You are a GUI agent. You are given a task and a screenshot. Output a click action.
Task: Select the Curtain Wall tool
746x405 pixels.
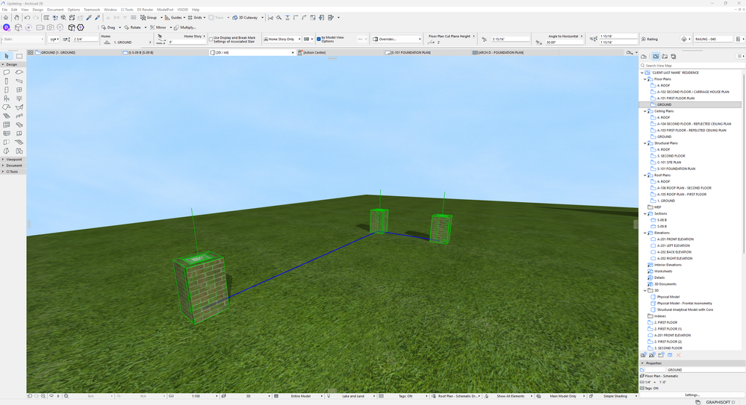[x=7, y=125]
